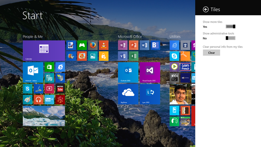Viewport: 261px width, 147px height.
Task: Open the Firefox tile
Action: tap(93, 45)
